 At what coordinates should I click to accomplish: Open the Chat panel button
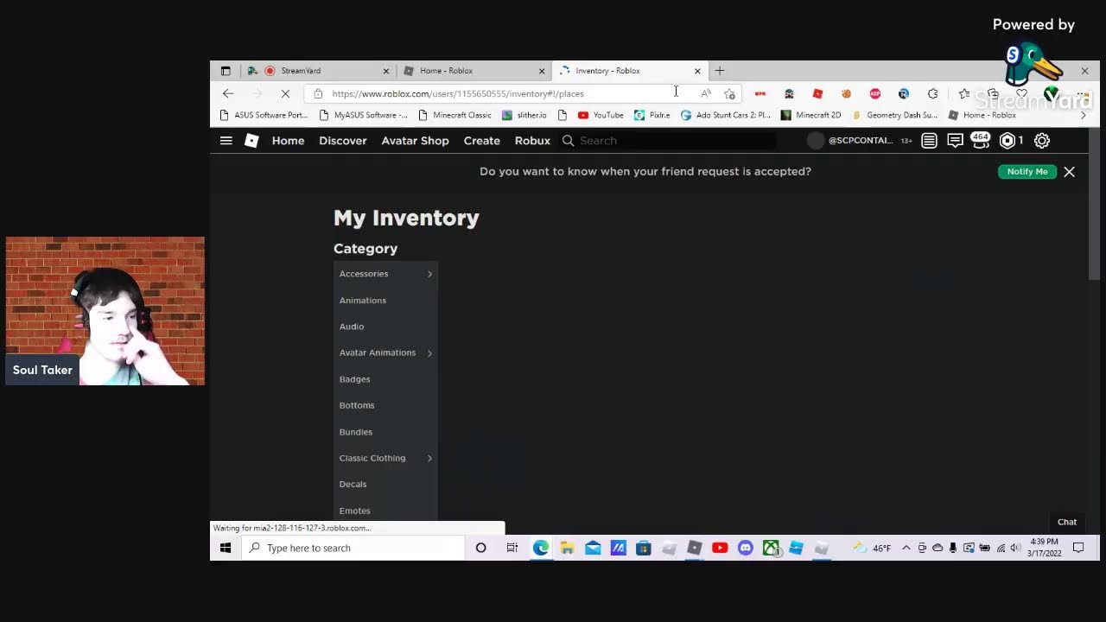tap(1067, 522)
